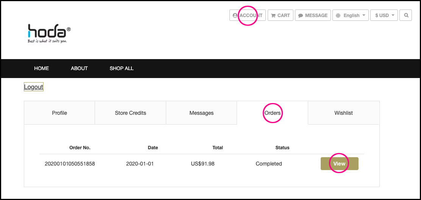Click the magnifying glass search icon

point(406,16)
